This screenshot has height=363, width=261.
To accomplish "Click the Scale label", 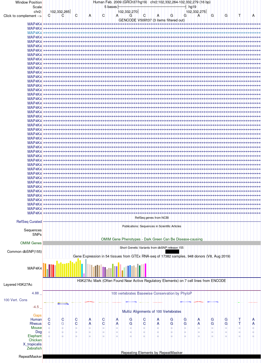I will (x=37, y=7).
